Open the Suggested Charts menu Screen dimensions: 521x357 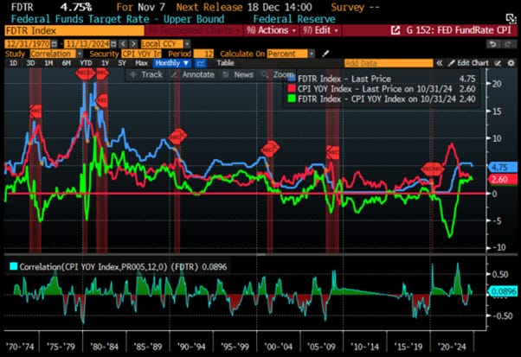point(194,30)
